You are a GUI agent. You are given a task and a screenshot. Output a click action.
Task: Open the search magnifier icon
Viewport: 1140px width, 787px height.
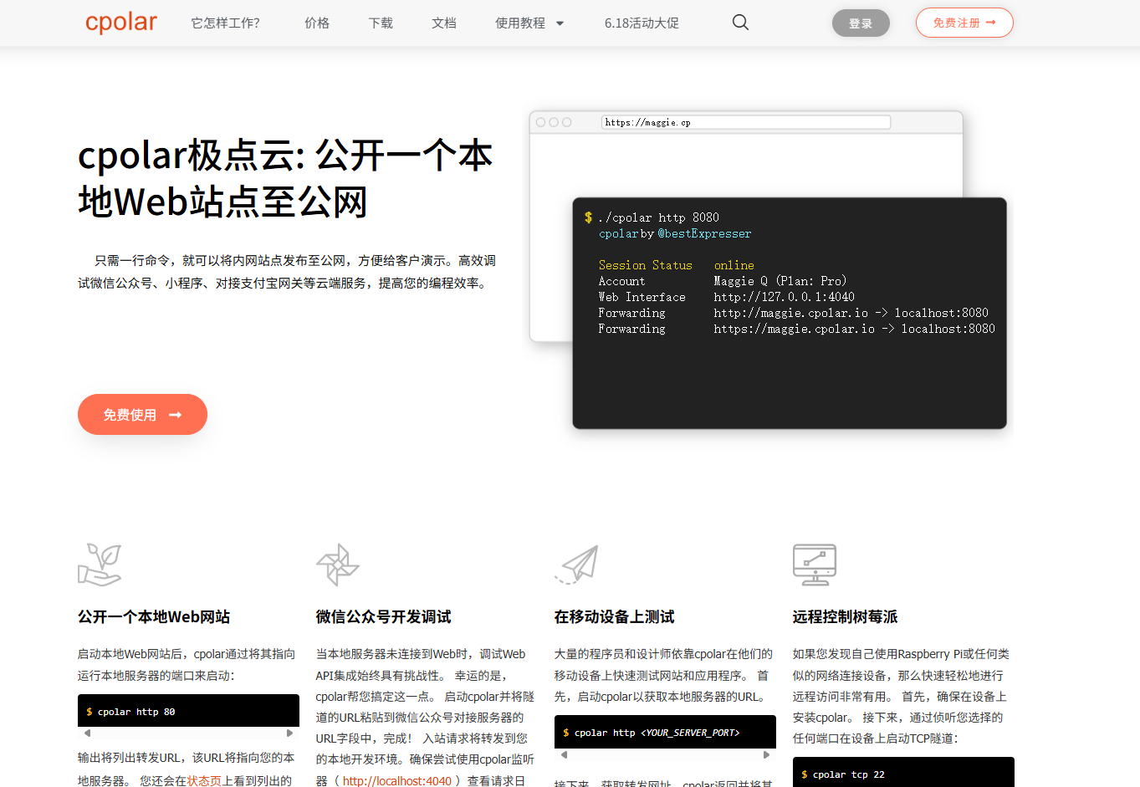[x=740, y=23]
